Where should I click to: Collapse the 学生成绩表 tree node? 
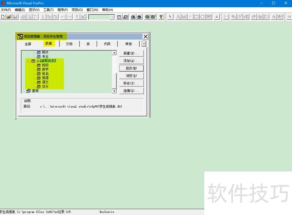28,61
